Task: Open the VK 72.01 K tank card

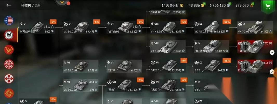Action: coord(255,27)
